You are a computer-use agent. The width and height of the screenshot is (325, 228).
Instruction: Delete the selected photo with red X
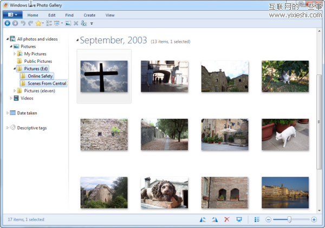[x=226, y=219]
